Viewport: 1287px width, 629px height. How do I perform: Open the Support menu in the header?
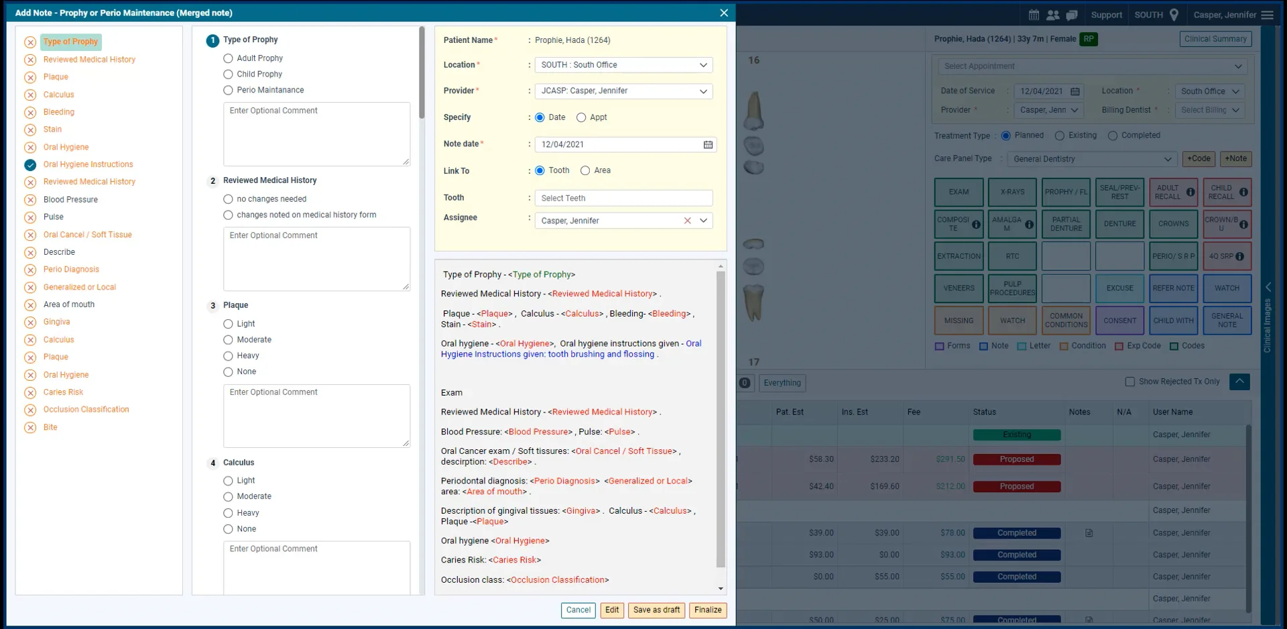click(x=1106, y=15)
